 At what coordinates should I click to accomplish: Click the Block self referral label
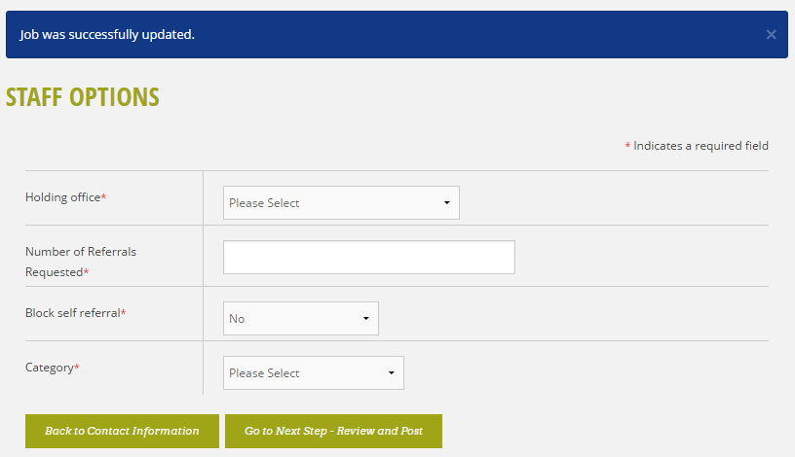(72, 313)
